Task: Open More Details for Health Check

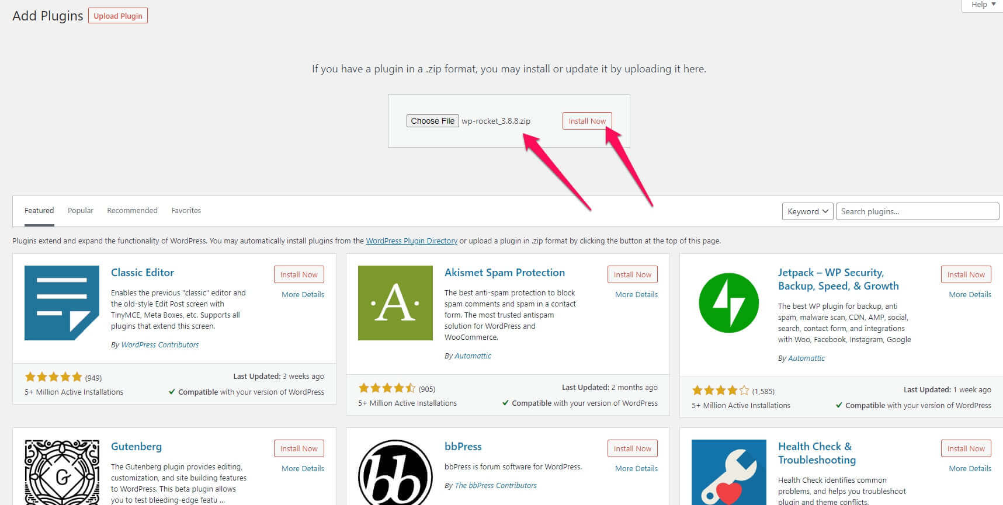Action: click(x=970, y=468)
